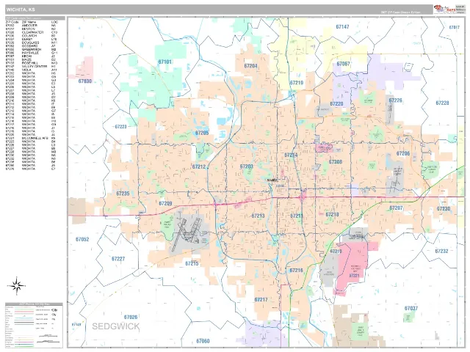
Task: Click the ANDOVER row in the ZIP index
Action: coord(32,26)
